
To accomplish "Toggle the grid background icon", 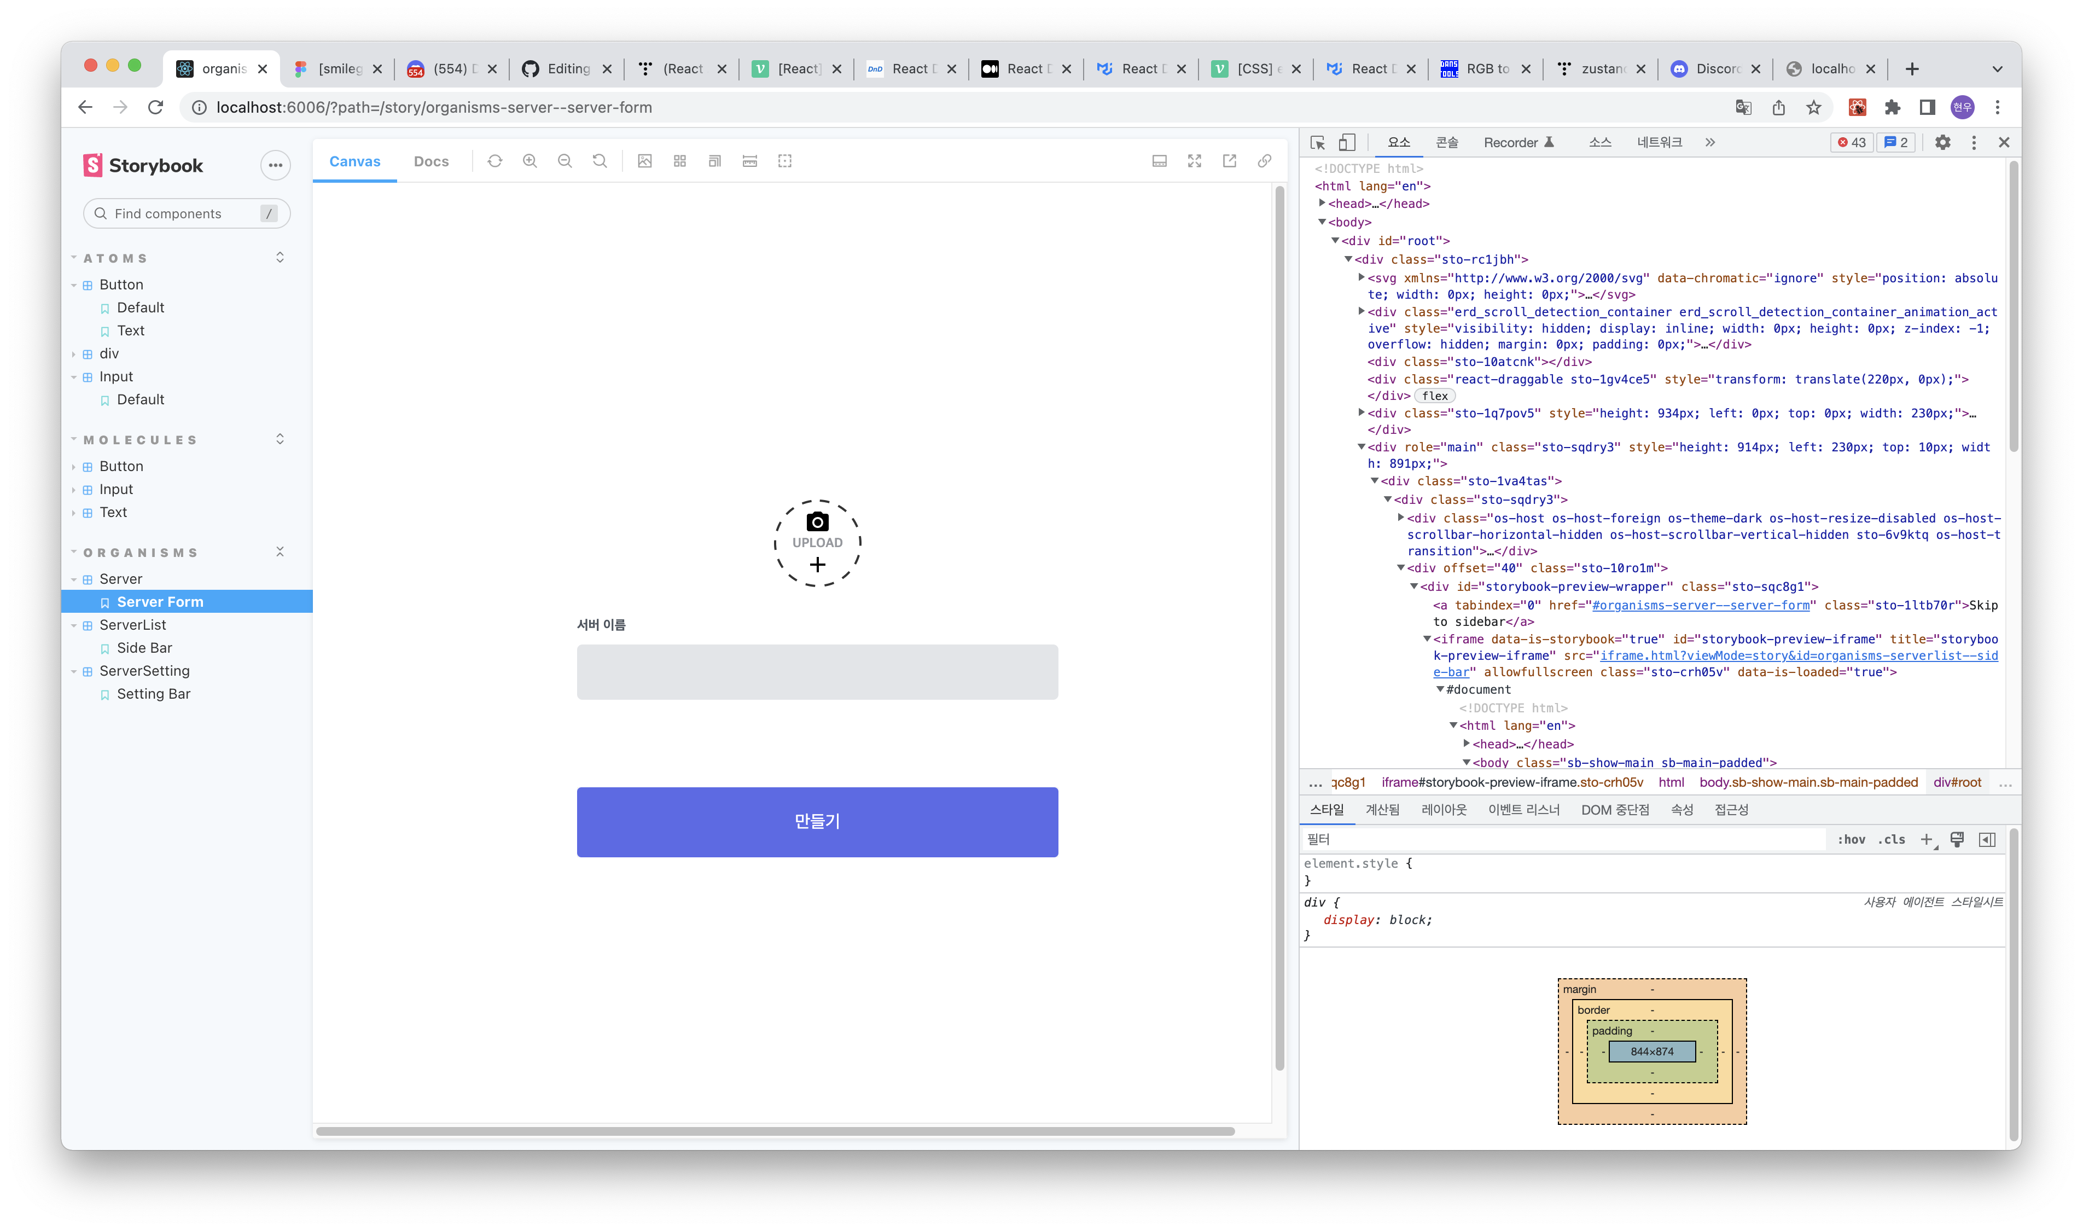I will [x=680, y=161].
